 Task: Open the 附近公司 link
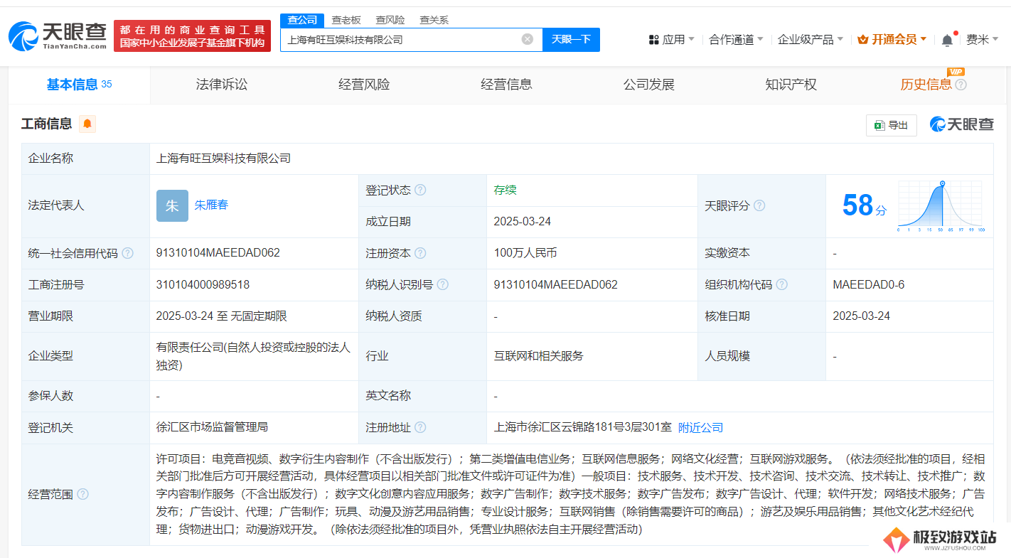pyautogui.click(x=700, y=427)
